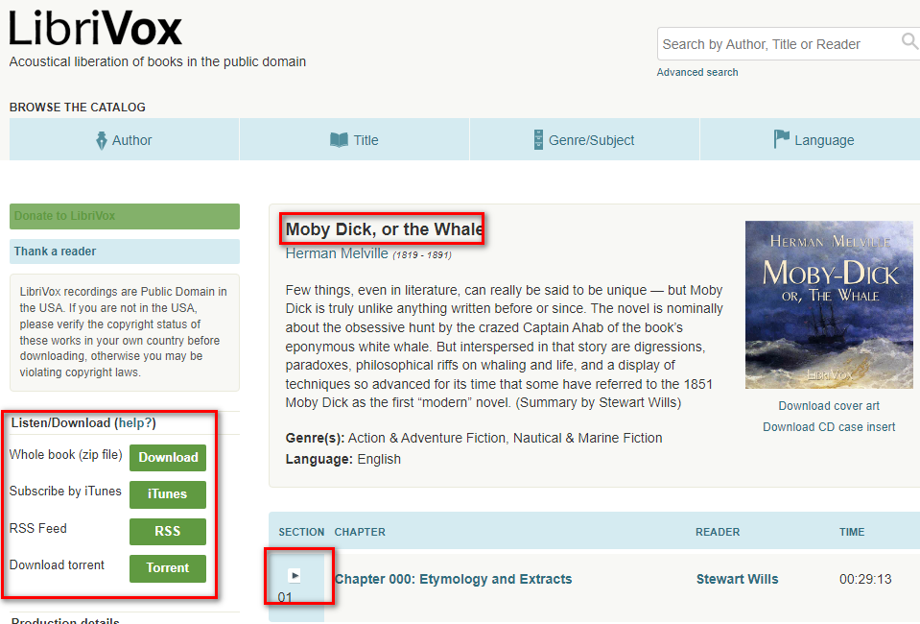Viewport: 920px width, 624px height.
Task: Open the Herman Melville author link
Action: click(x=337, y=253)
